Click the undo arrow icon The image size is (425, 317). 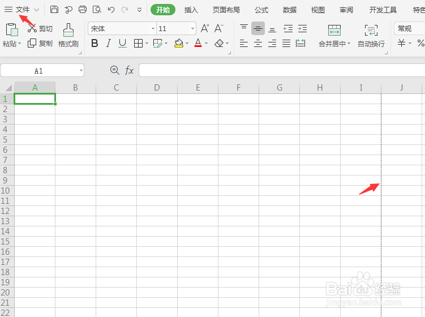(111, 10)
